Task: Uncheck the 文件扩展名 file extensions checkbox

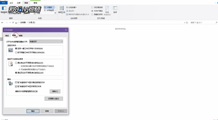Action: click(x=92, y=11)
